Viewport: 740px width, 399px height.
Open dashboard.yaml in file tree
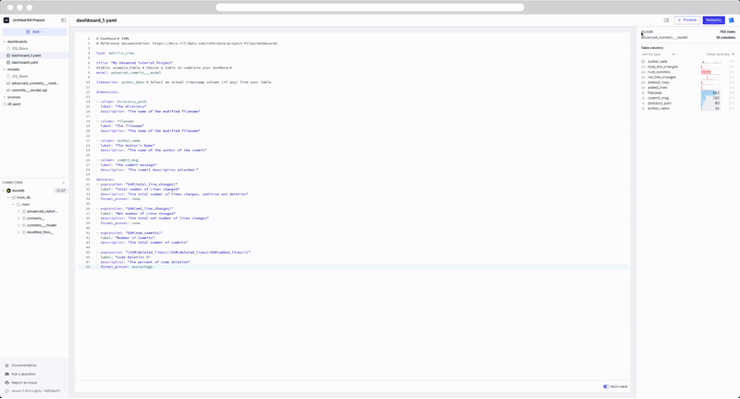click(x=22, y=62)
